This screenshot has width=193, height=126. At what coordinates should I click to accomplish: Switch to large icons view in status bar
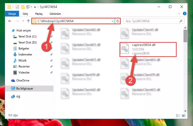[184, 115]
